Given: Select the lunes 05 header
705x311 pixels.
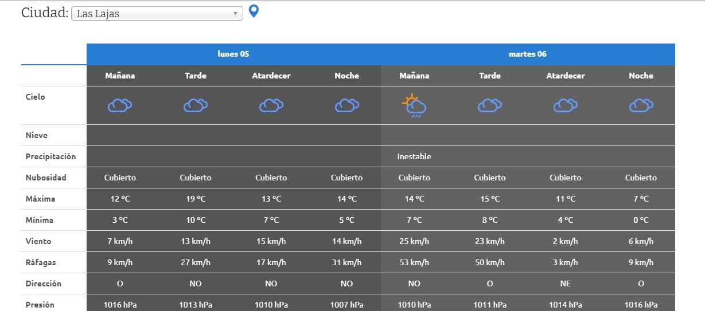Looking at the screenshot, I should coord(233,54).
